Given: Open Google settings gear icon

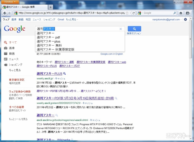Looking at the screenshot, I should [x=185, y=19].
